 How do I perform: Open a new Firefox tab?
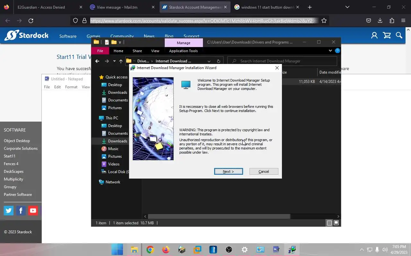click(x=310, y=7)
